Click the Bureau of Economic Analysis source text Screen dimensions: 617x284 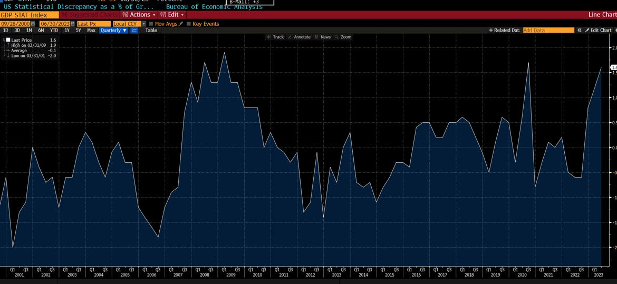pyautogui.click(x=214, y=7)
